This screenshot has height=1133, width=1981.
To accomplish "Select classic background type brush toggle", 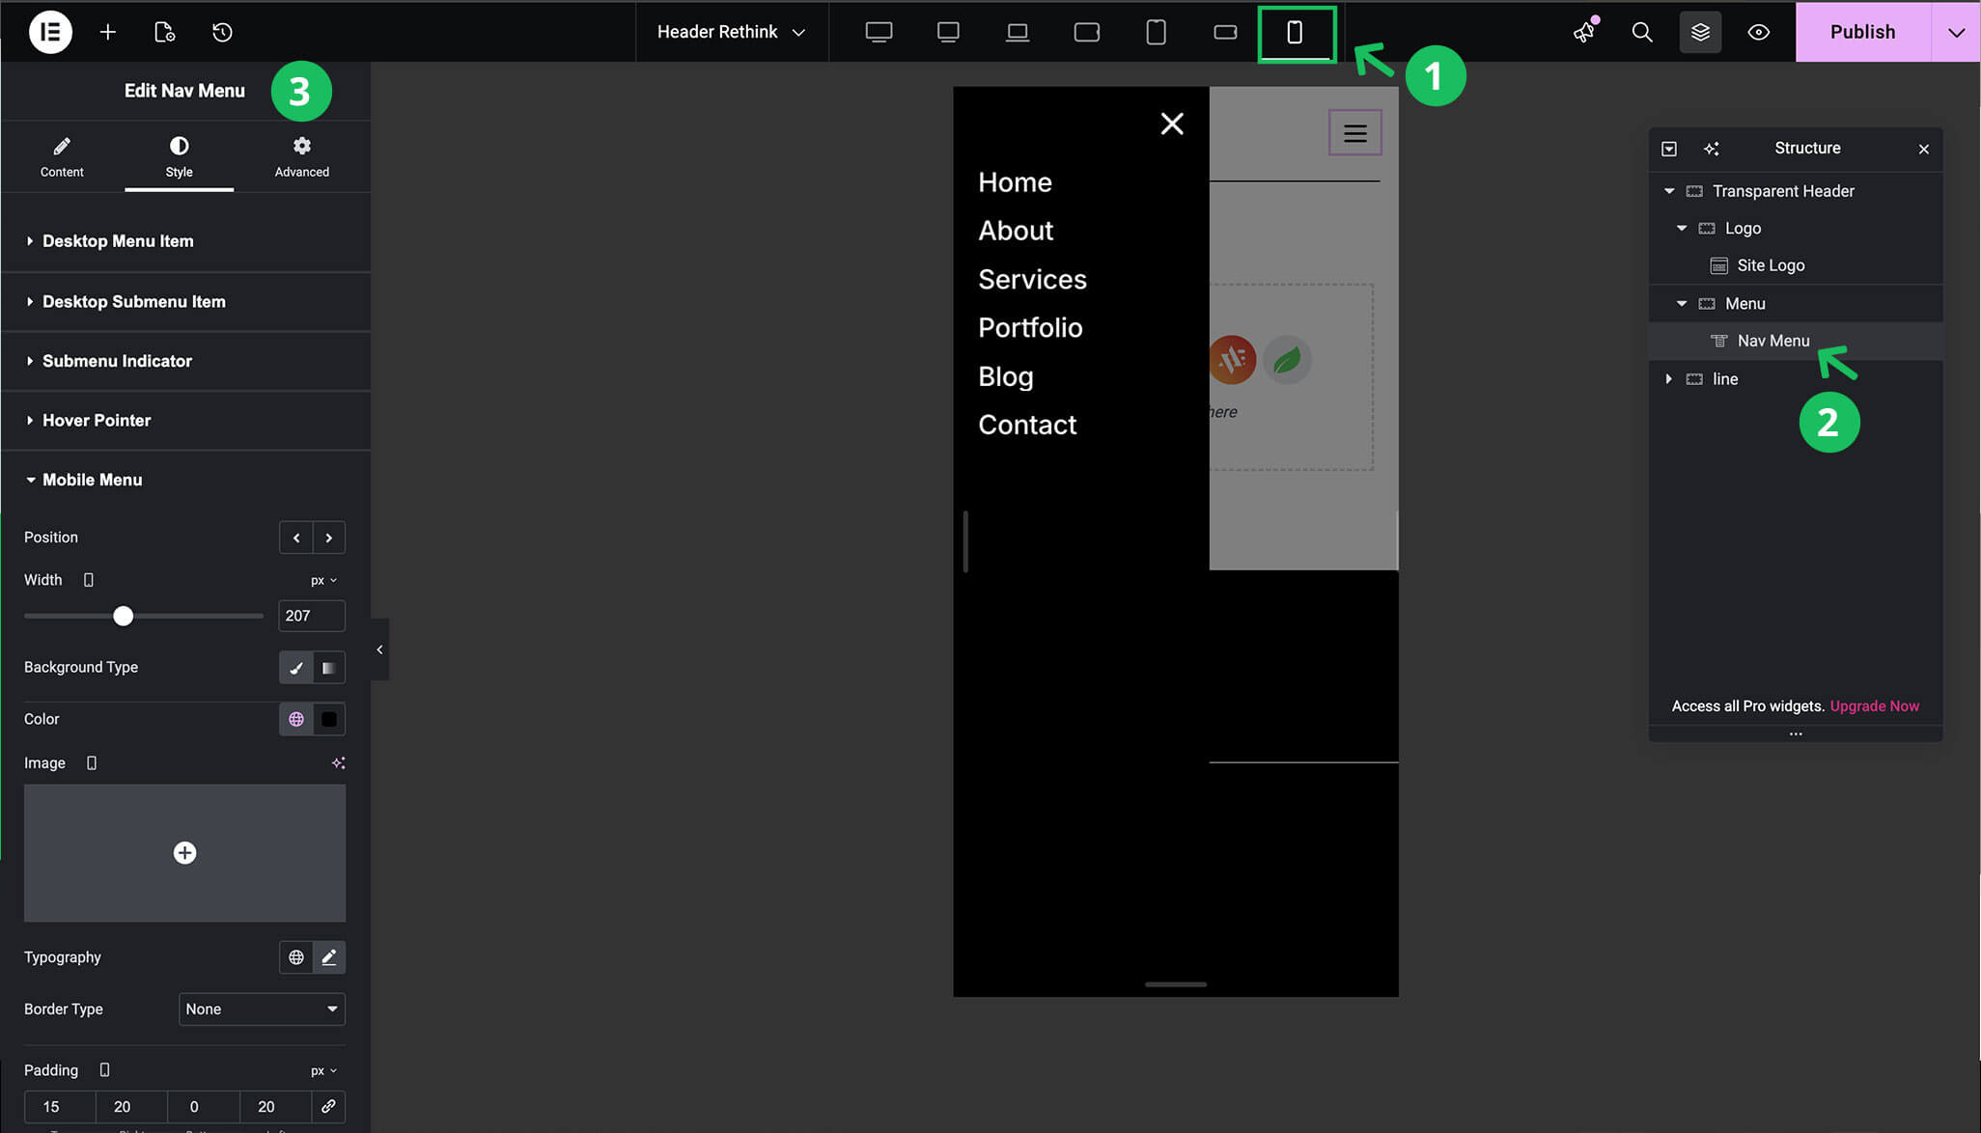I will point(295,668).
